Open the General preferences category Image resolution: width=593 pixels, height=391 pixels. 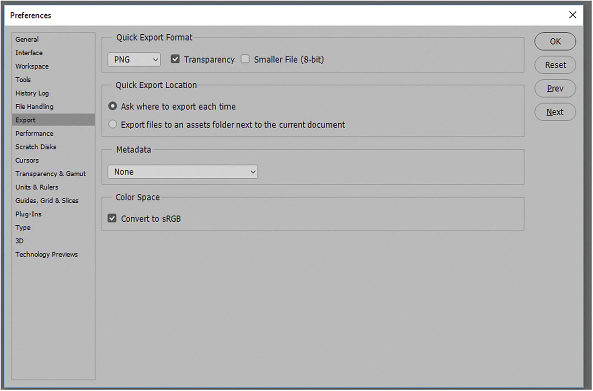tap(27, 40)
